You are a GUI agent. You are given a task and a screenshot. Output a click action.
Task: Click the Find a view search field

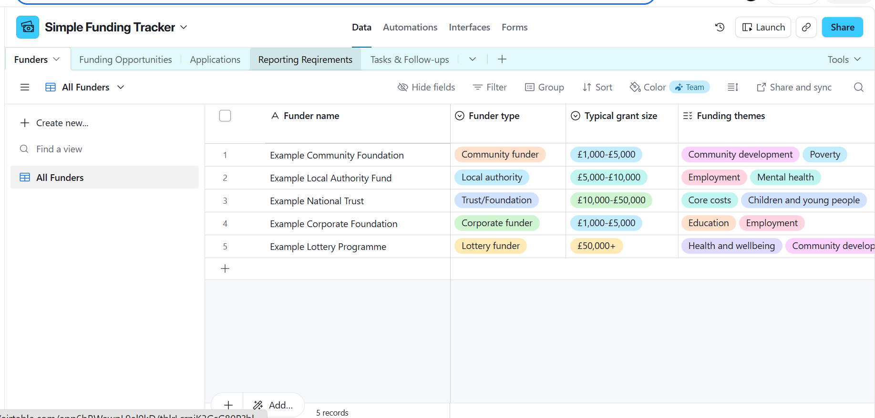(104, 149)
